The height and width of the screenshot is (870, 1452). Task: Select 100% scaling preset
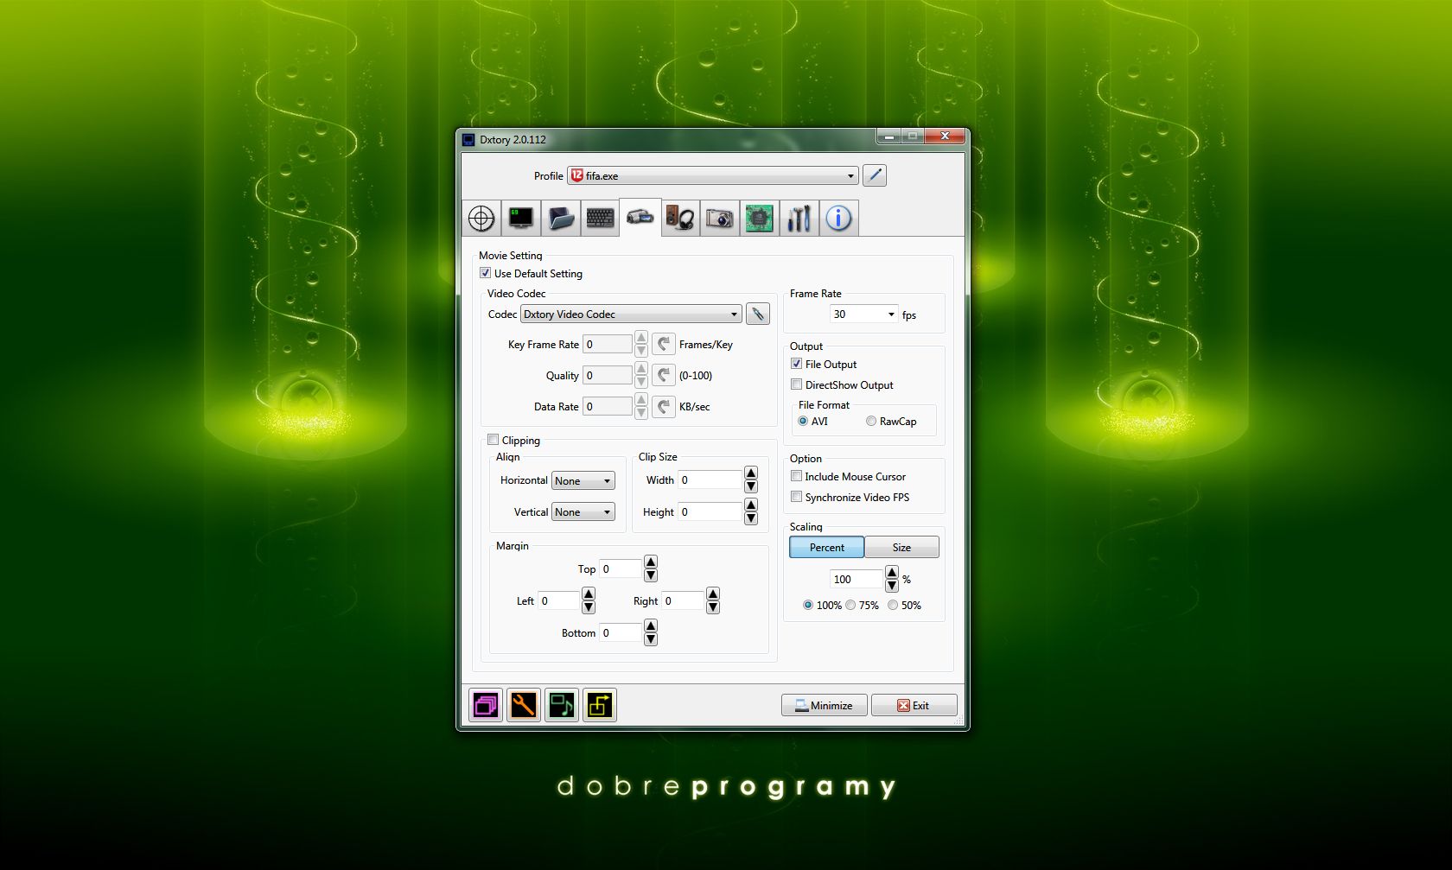point(808,605)
